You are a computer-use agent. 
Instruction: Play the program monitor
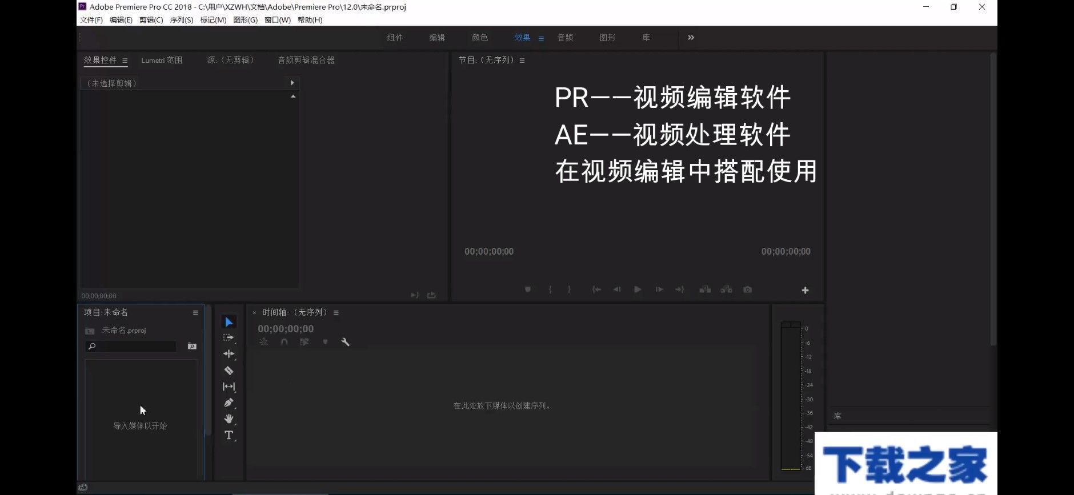(638, 289)
